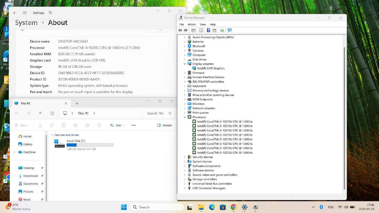Close the This PC tab
The height and width of the screenshot is (213, 379).
point(66,103)
